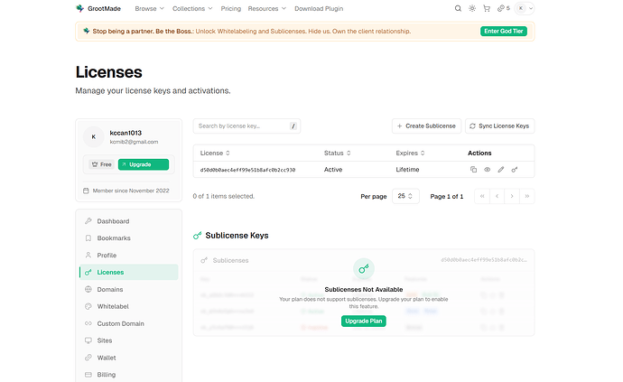623x382 pixels.
Task: Open the shopping cart
Action: point(486,8)
